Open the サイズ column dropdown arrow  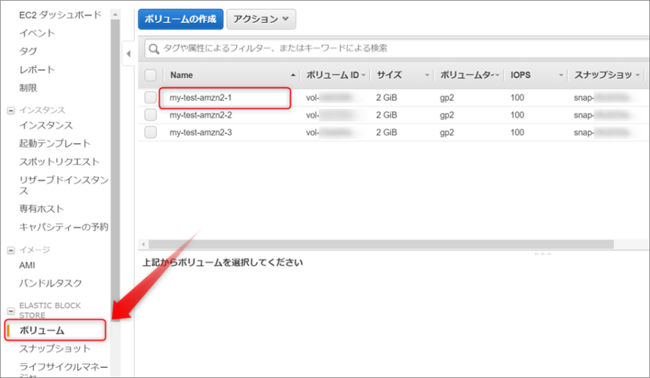click(x=427, y=75)
